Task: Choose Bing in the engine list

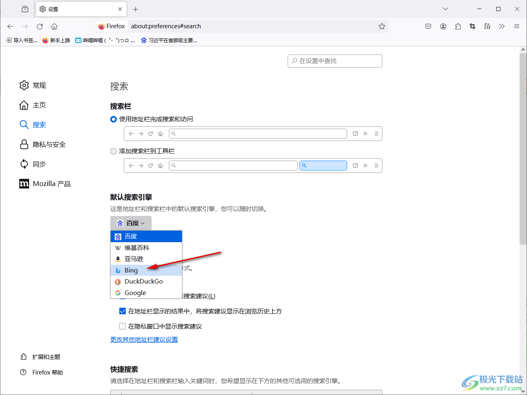Action: point(146,270)
